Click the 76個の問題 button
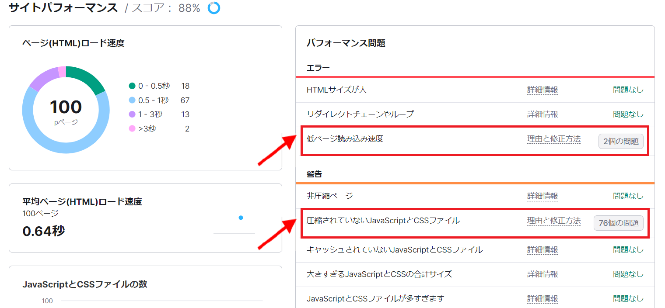665x308 pixels. click(x=618, y=223)
